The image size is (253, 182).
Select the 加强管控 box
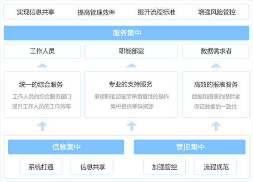(164, 167)
